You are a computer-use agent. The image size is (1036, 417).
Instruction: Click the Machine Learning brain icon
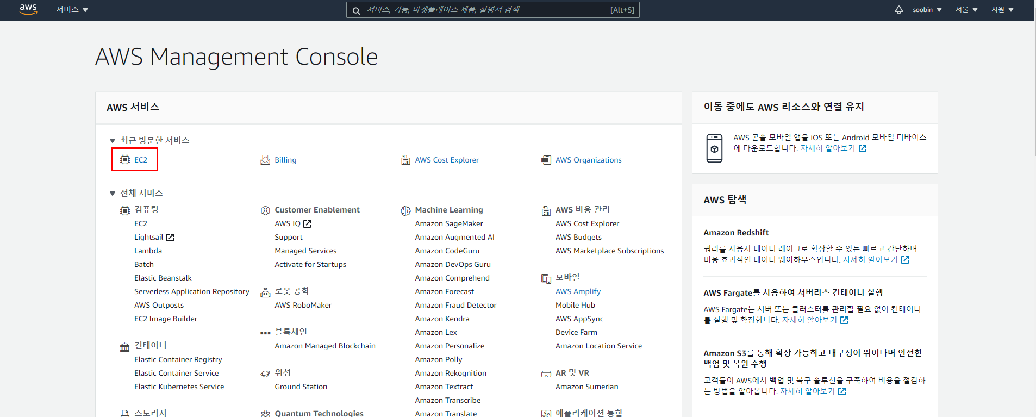[405, 210]
